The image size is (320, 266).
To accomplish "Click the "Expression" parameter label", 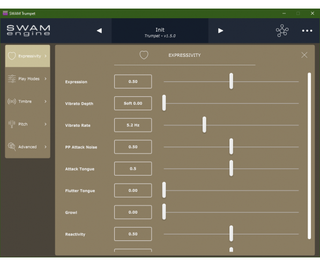I will 76,82.
